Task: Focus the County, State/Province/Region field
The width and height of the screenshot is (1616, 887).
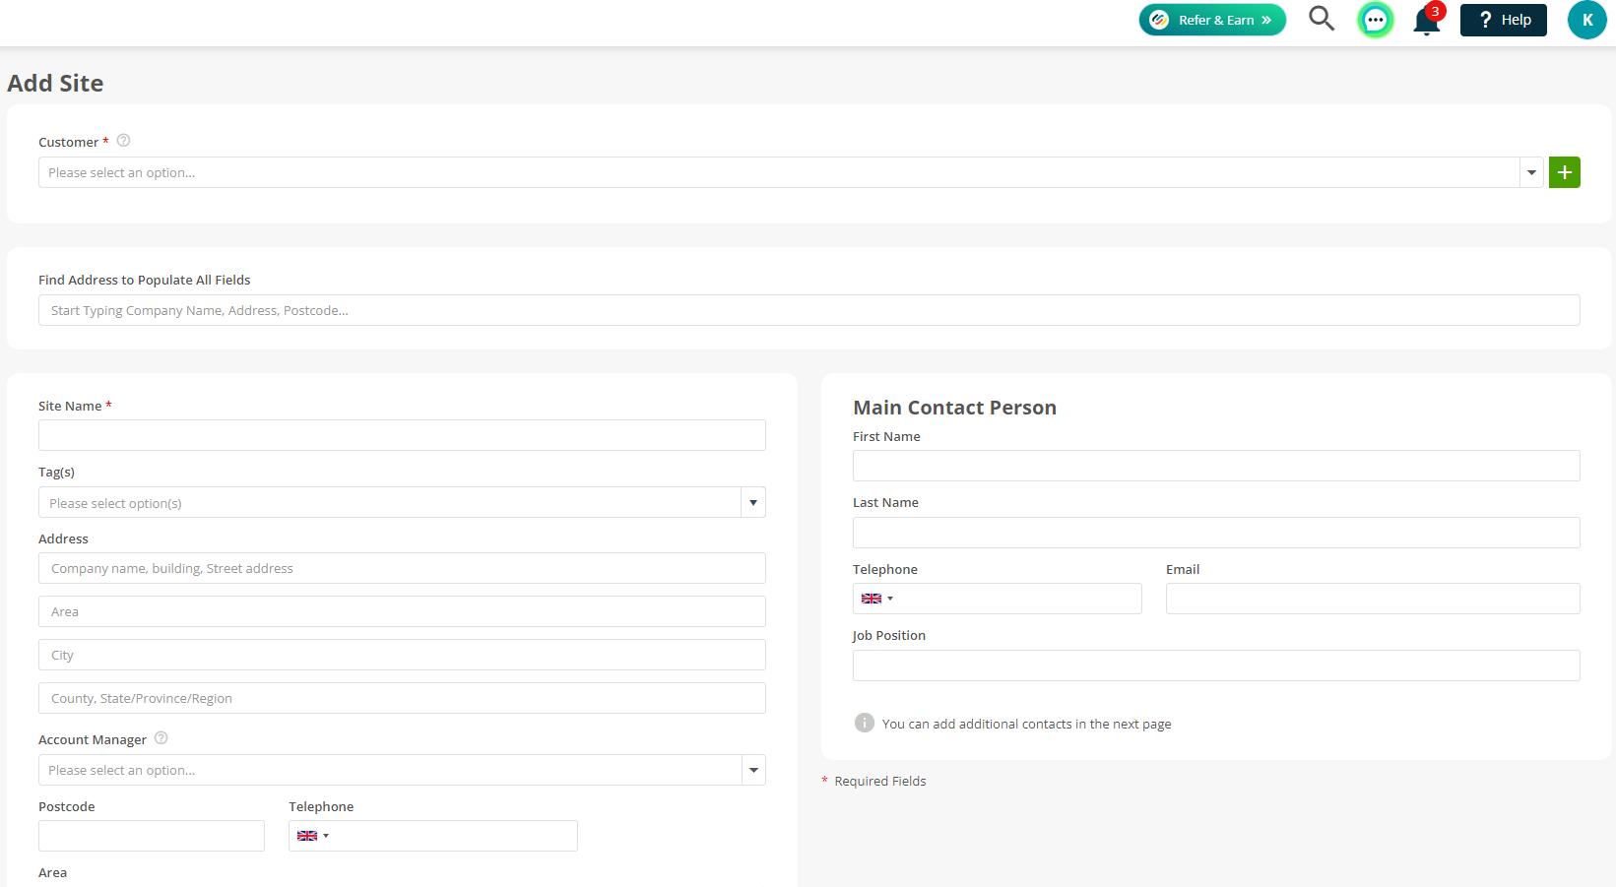Action: click(402, 698)
